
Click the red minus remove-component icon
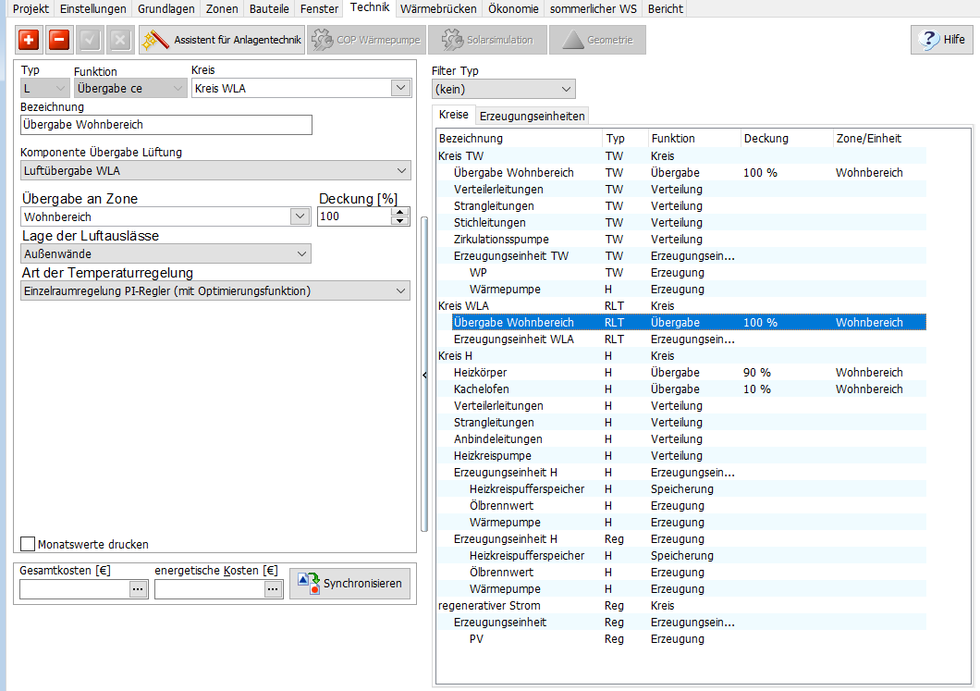click(x=59, y=40)
